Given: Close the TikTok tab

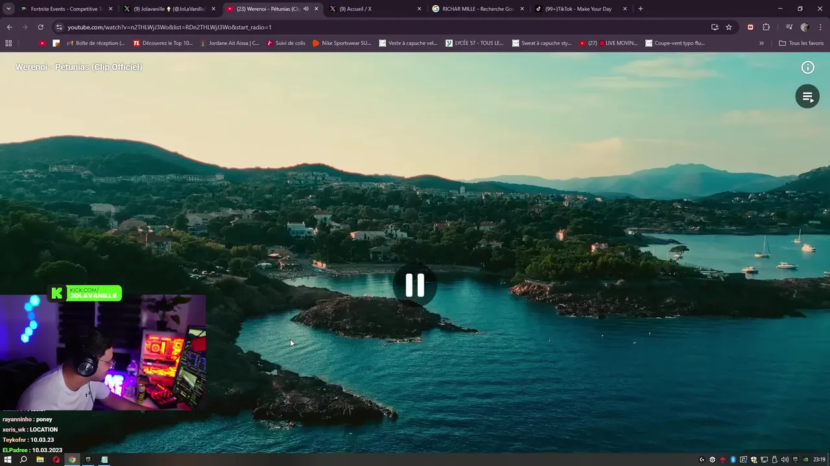Looking at the screenshot, I should 625,9.
